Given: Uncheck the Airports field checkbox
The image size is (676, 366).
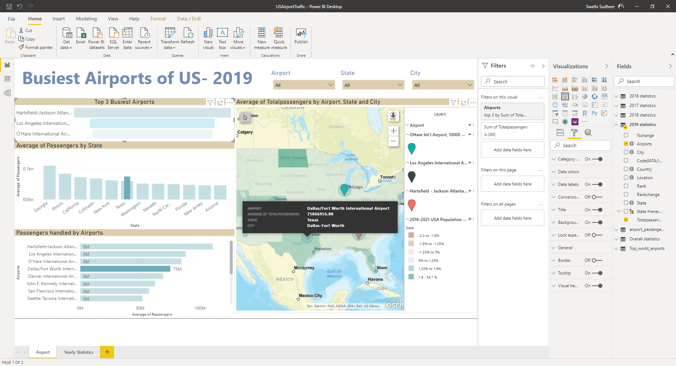Looking at the screenshot, I should 626,144.
